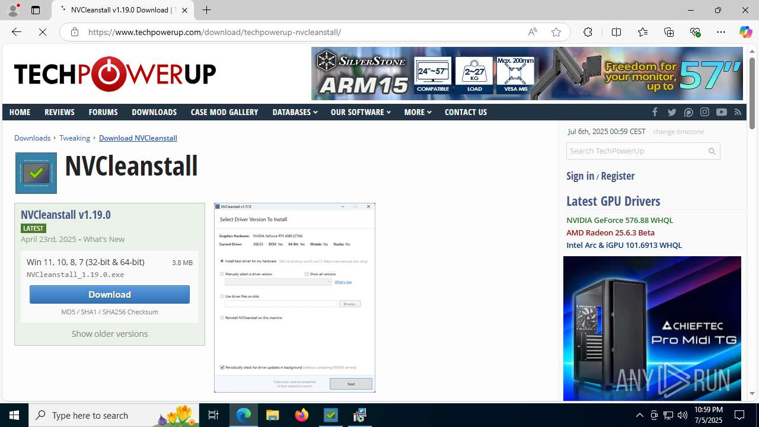The height and width of the screenshot is (427, 759).
Task: Open AMD Radeon 25.6.3 Beta link
Action: 610,232
